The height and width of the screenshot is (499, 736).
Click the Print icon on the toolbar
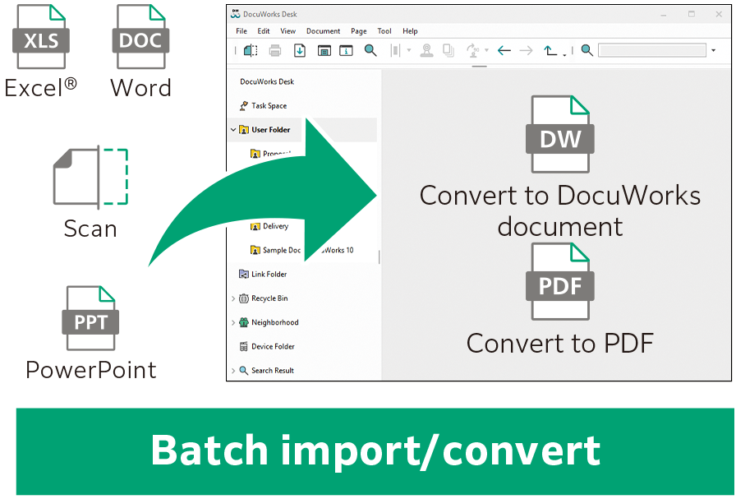(x=274, y=50)
